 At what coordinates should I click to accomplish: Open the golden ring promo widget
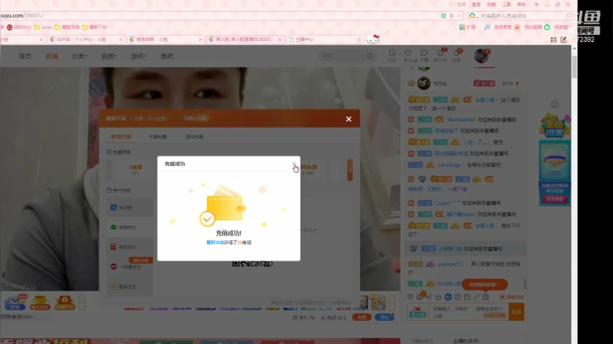tap(554, 161)
